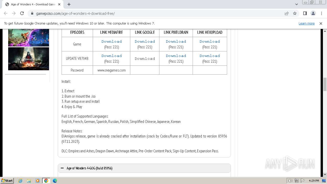Open File Explorer from taskbar
Viewport: 327px width, 184px height.
(29, 181)
